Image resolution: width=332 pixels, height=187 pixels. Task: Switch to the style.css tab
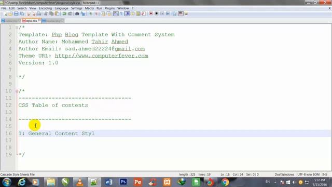[31, 21]
